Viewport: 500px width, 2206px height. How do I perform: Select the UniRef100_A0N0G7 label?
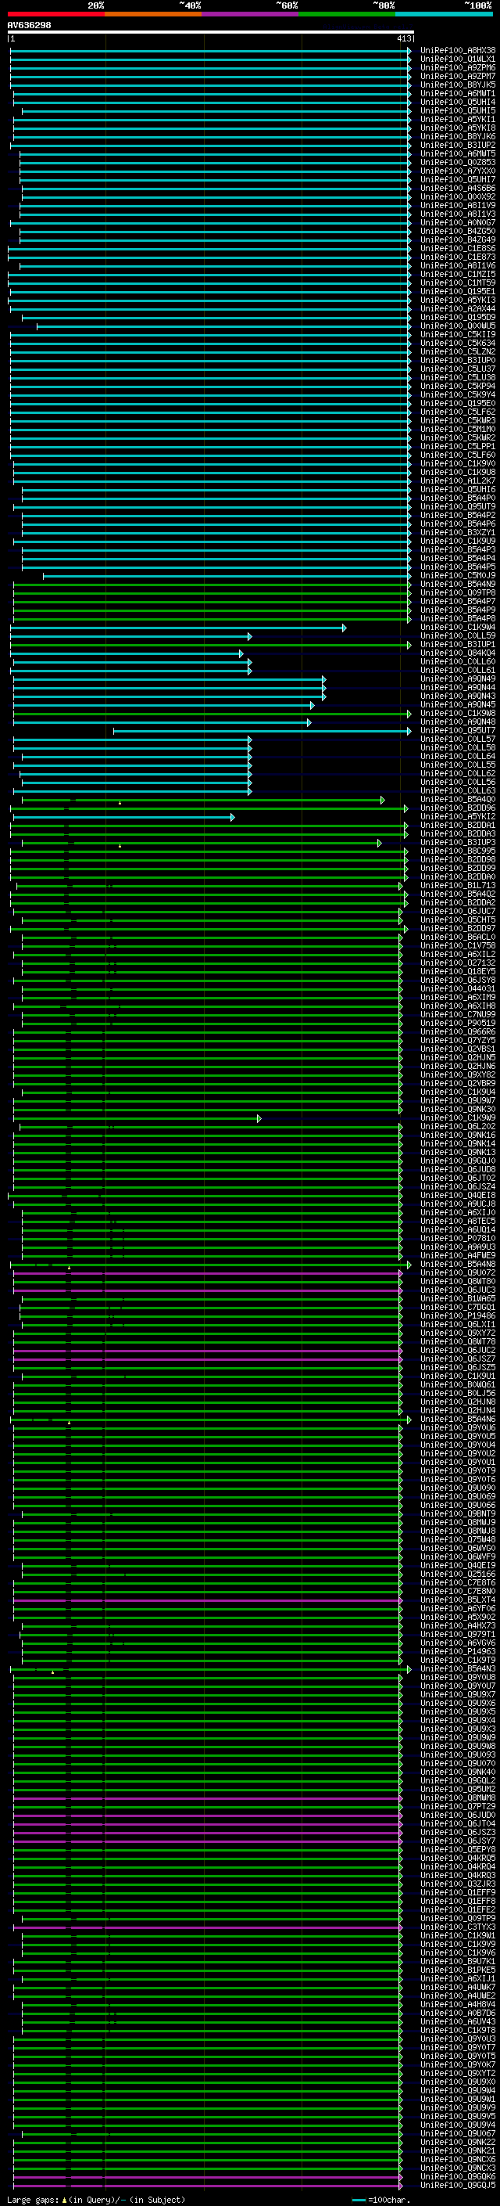point(457,223)
